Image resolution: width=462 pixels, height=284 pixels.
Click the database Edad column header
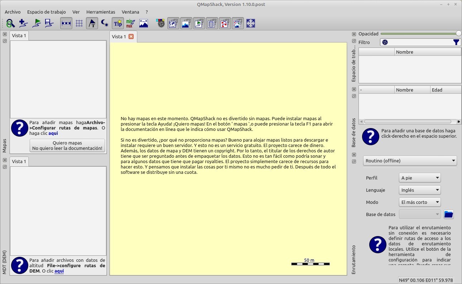pos(446,90)
